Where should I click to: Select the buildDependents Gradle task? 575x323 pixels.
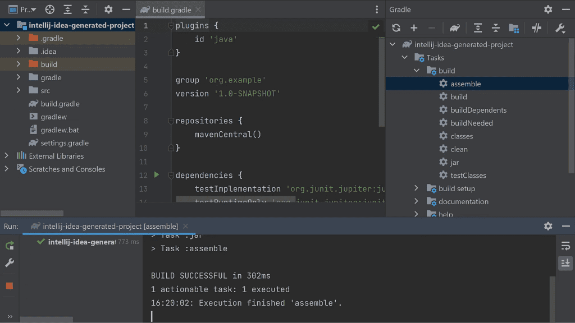[478, 110]
